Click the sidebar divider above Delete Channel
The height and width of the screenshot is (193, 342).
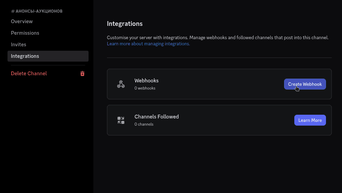(x=48, y=65)
